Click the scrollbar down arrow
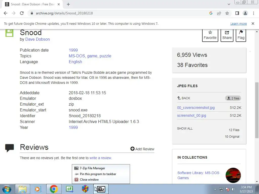Viewport: 259px width, 194px height. [257, 182]
